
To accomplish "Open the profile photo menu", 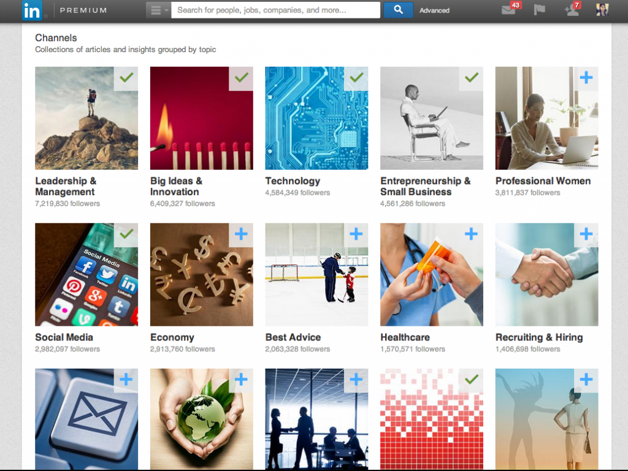I will click(x=602, y=10).
